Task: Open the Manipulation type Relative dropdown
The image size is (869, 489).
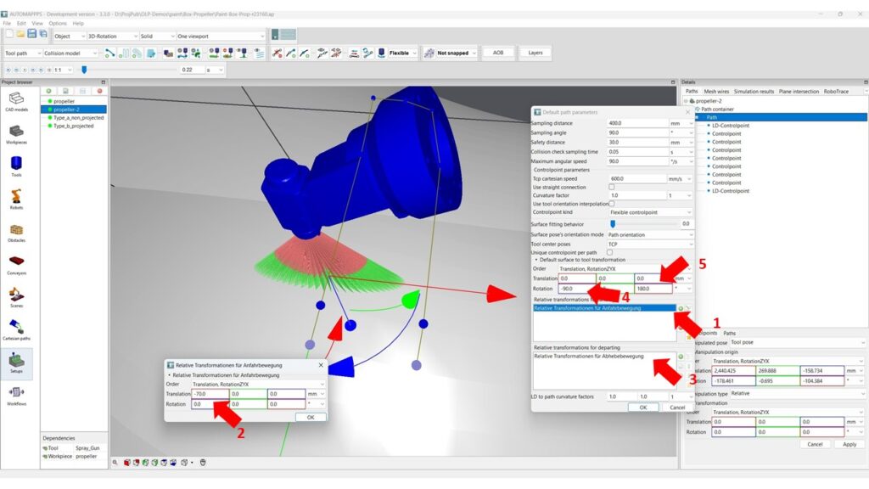Action: (x=797, y=394)
